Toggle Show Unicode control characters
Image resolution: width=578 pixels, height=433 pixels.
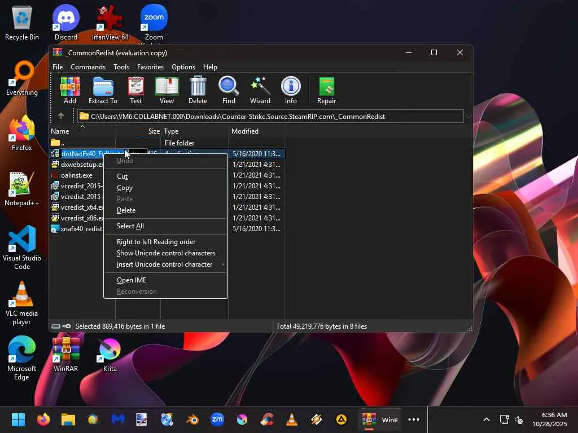coord(165,253)
